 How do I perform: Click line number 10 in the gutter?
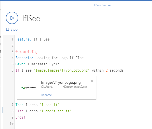[x=11, y=124]
